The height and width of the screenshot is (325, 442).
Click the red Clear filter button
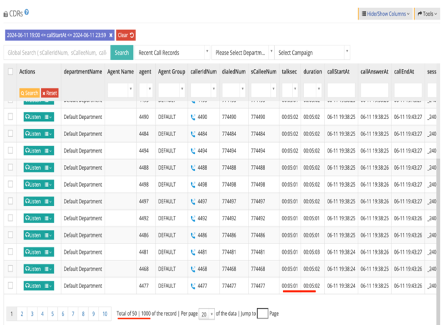pos(126,35)
